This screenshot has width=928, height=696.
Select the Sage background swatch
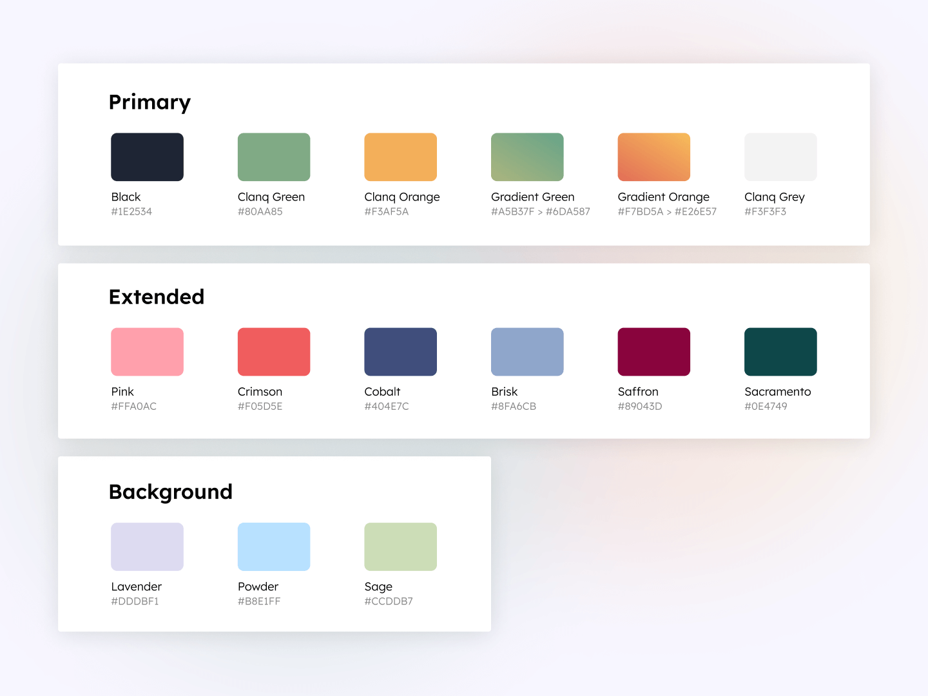400,546
